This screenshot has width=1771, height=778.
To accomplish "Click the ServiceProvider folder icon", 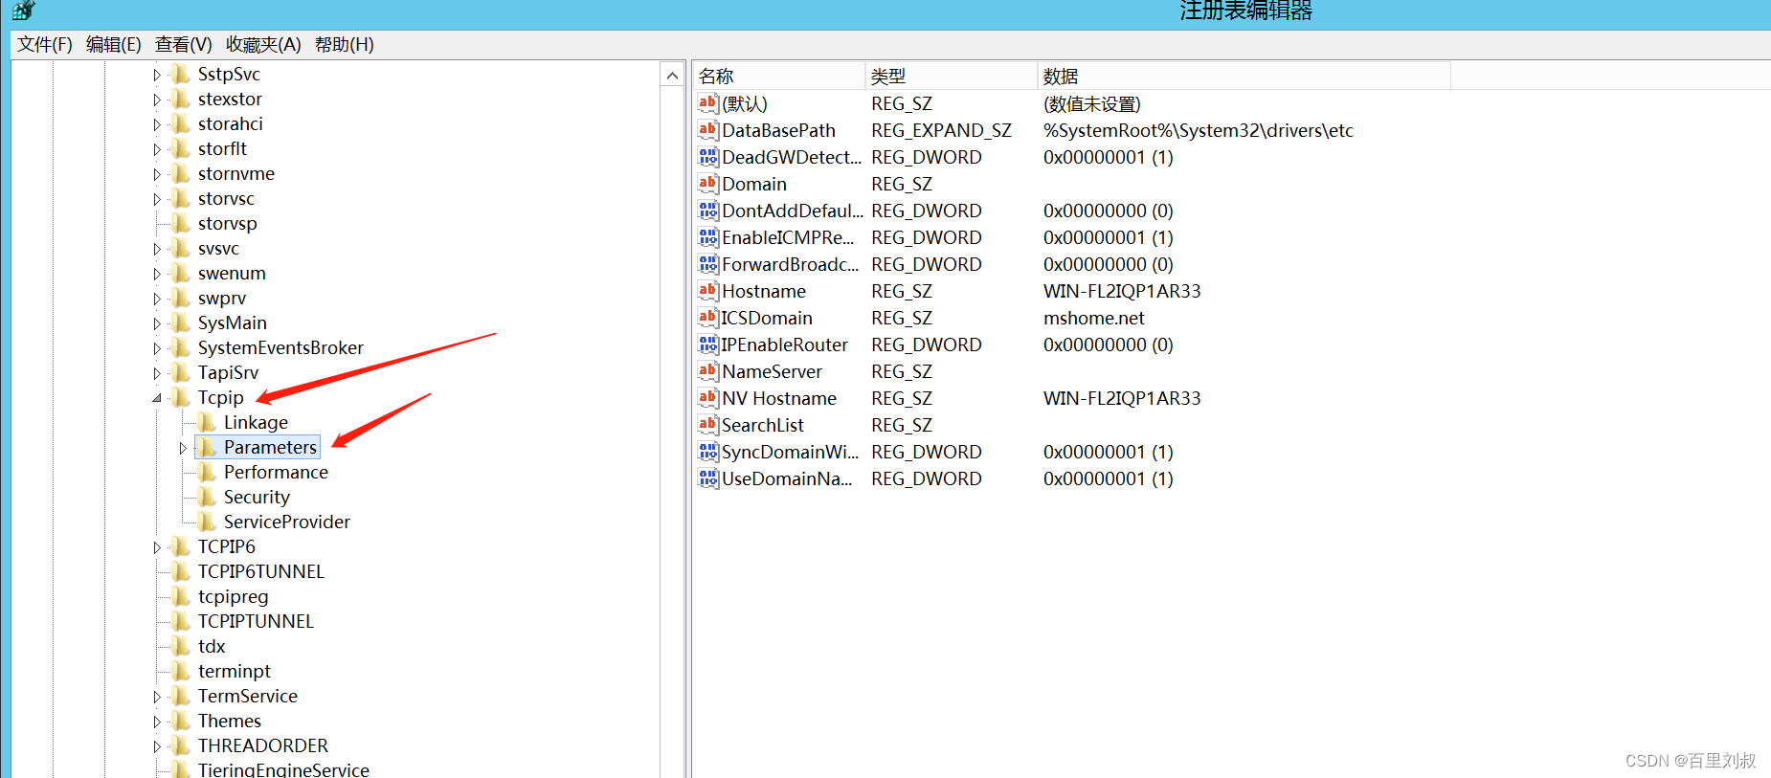I will 206,522.
